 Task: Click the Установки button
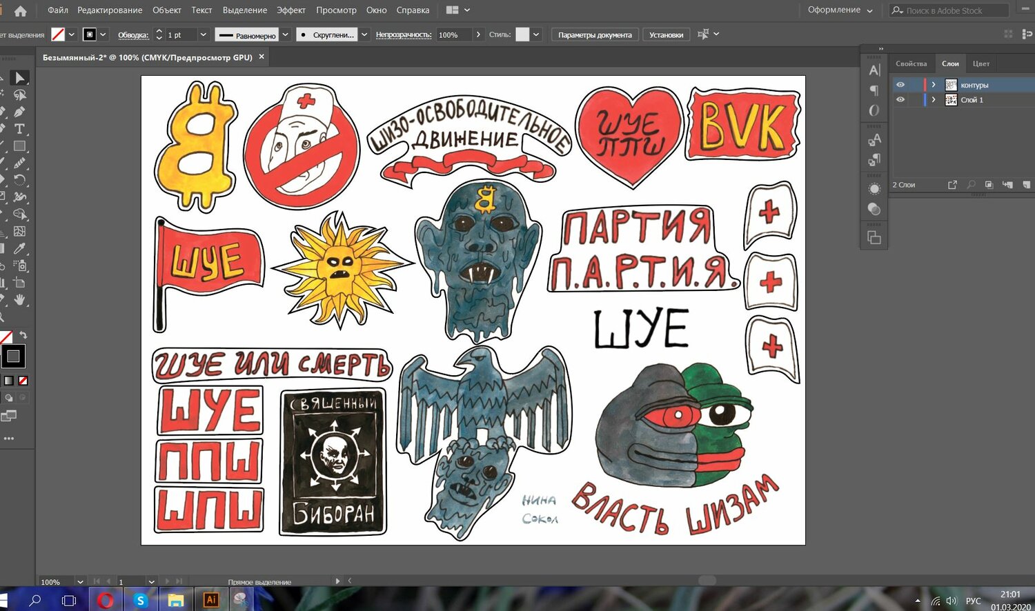coord(667,34)
